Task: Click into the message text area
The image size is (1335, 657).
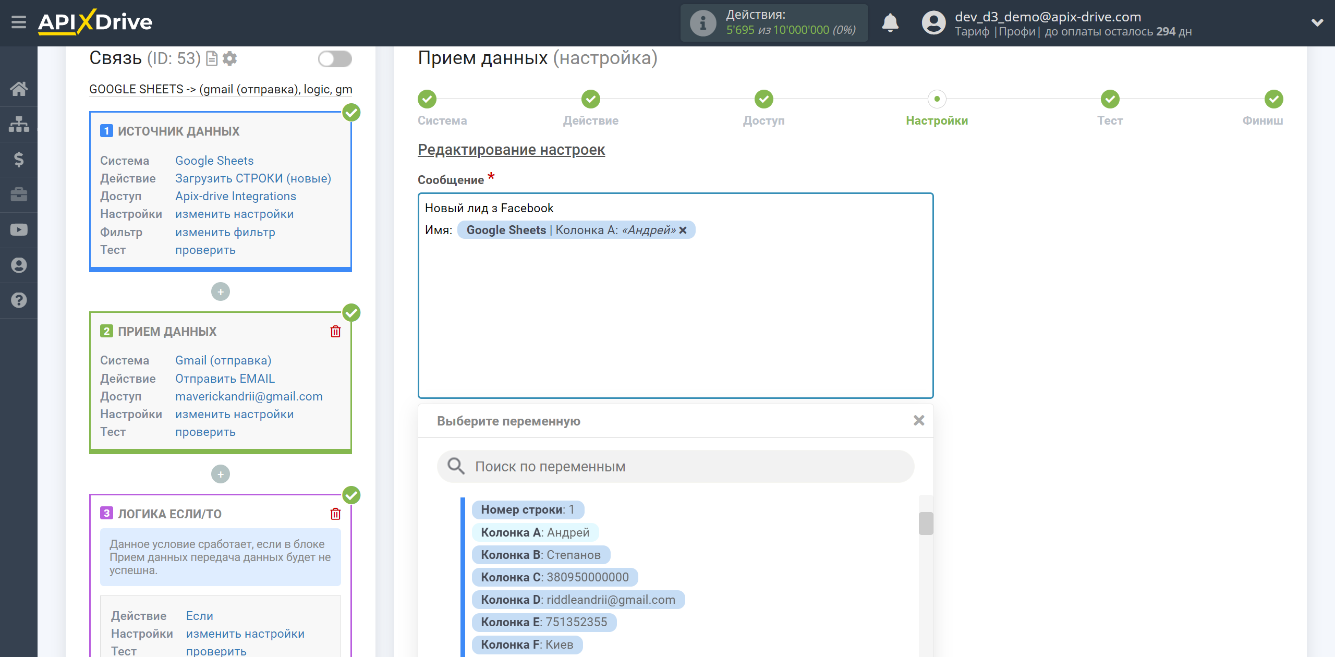Action: coord(676,296)
